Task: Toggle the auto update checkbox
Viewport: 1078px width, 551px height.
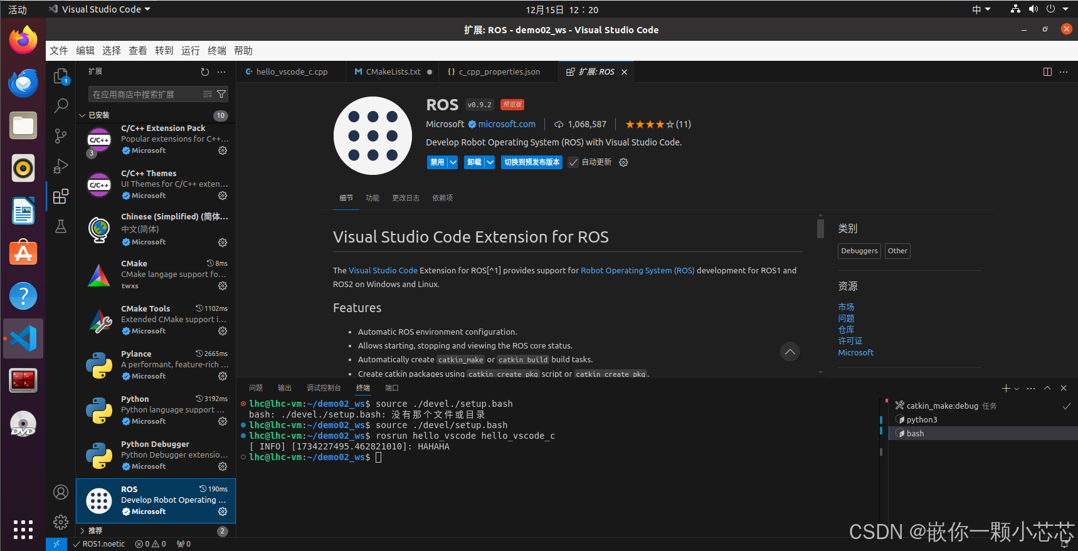Action: coord(573,162)
